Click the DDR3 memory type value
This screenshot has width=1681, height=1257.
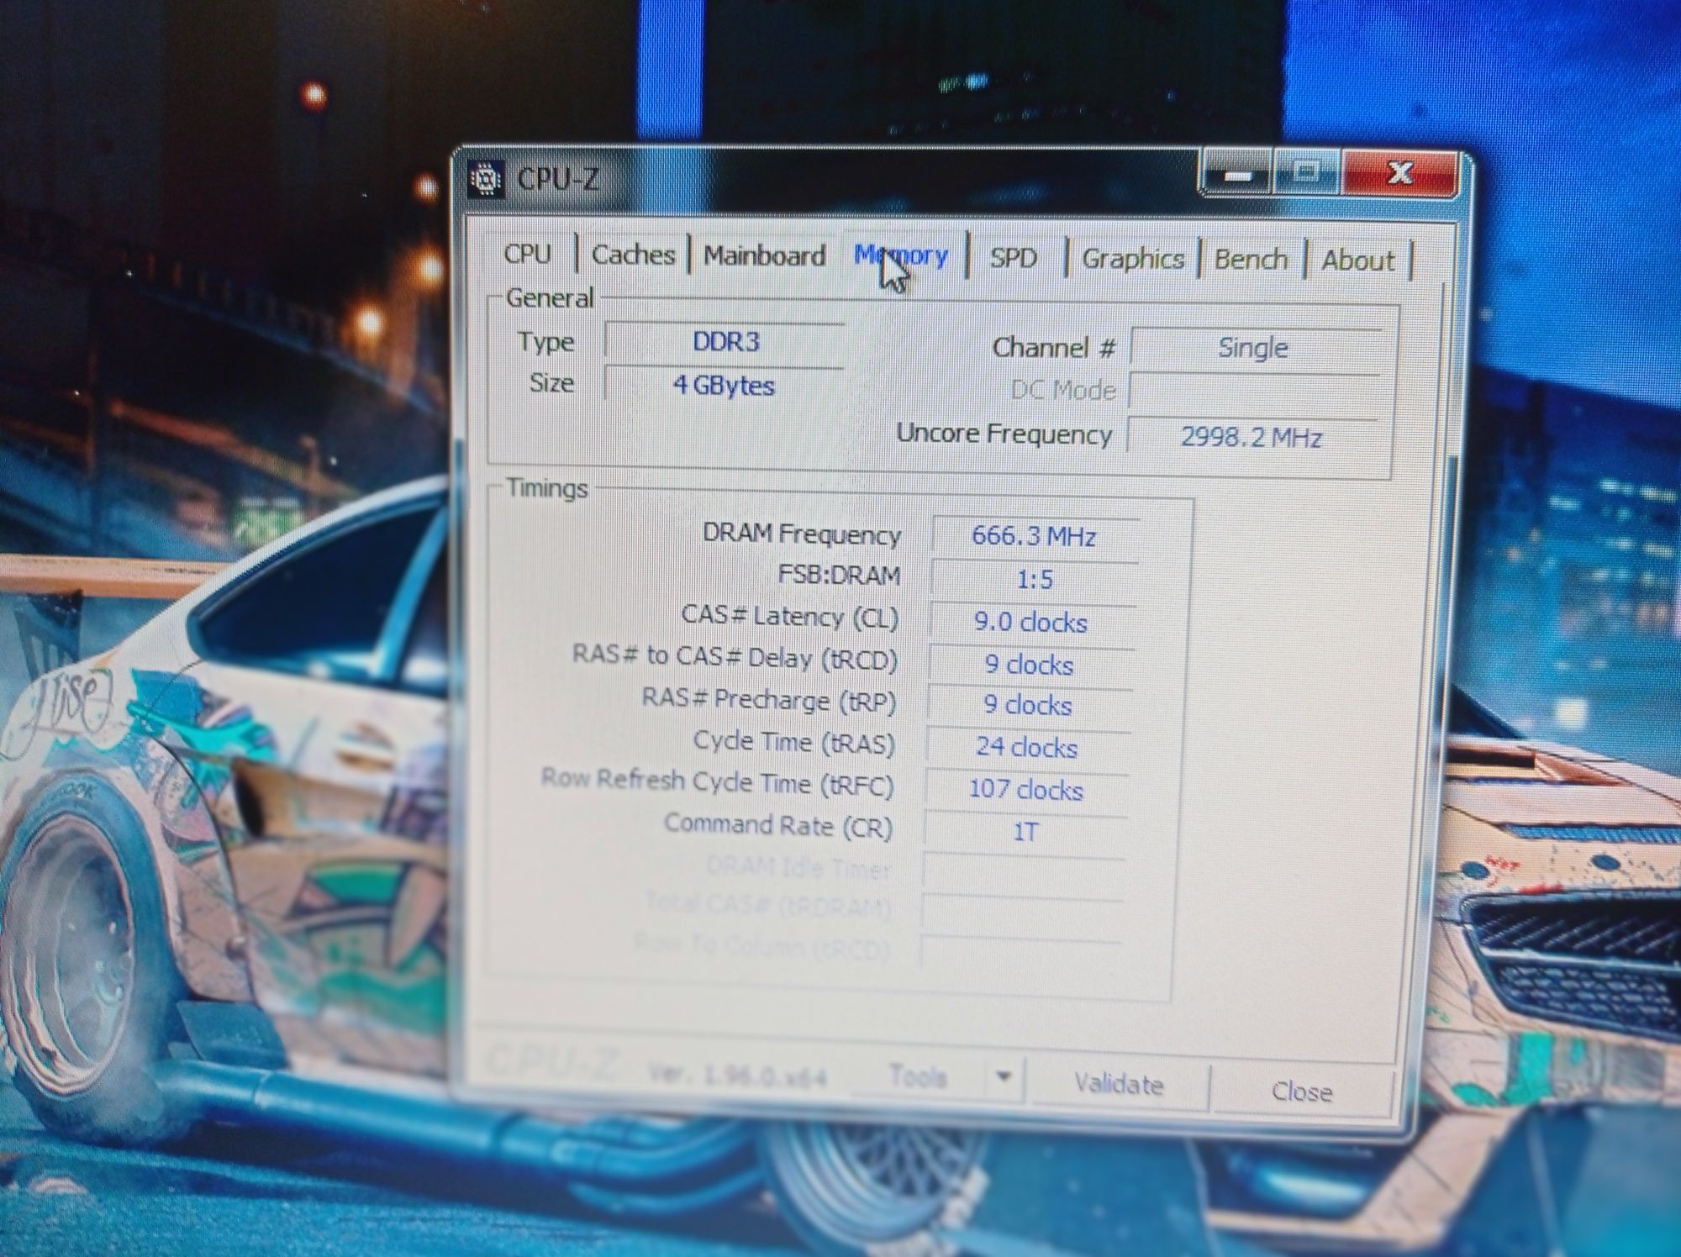tap(725, 342)
